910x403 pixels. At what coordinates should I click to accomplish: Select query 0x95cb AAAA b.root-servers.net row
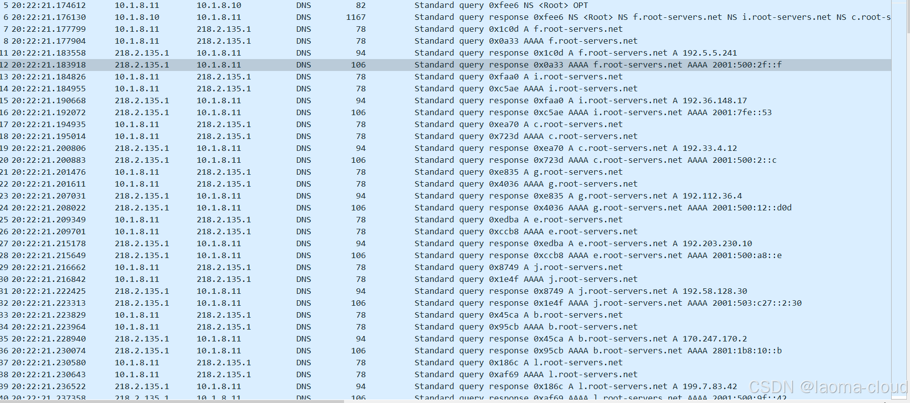click(445, 327)
